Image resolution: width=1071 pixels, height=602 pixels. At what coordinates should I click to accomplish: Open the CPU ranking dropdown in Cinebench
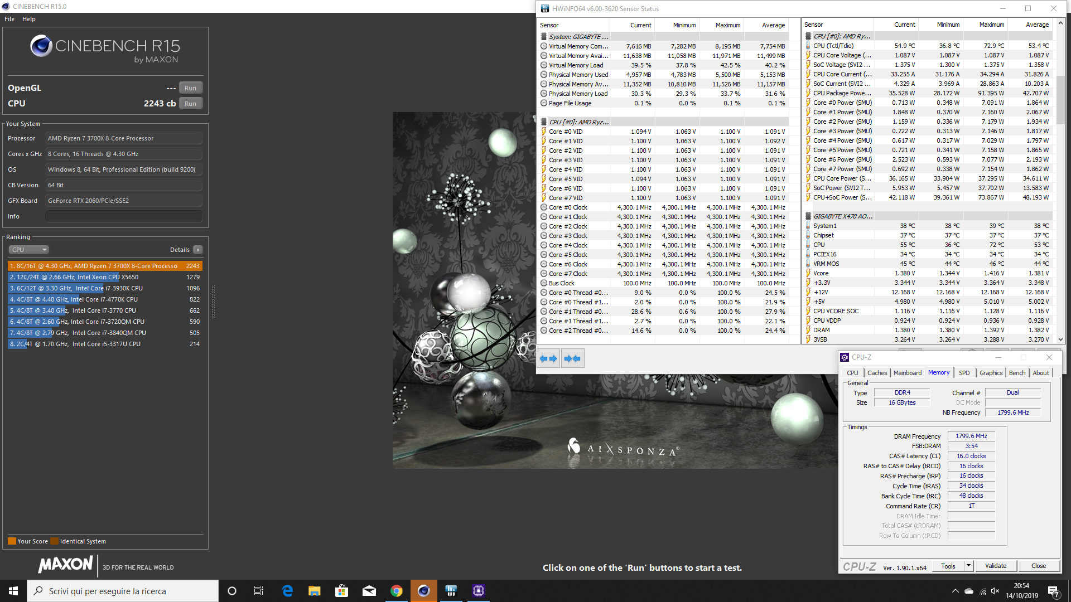pyautogui.click(x=29, y=250)
